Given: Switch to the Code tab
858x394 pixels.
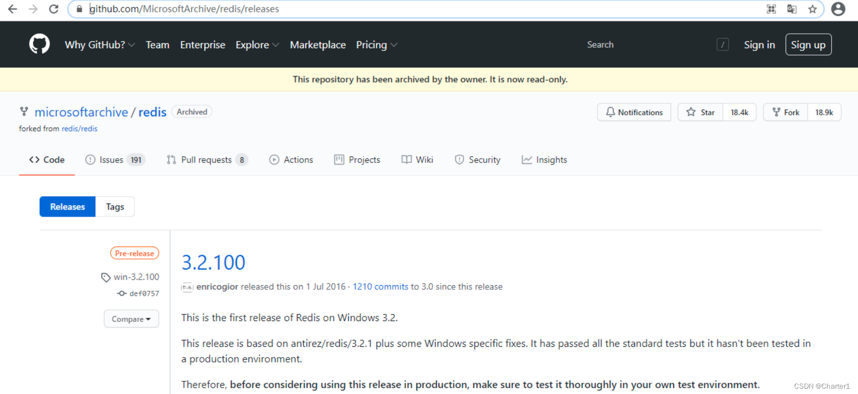Looking at the screenshot, I should point(47,160).
